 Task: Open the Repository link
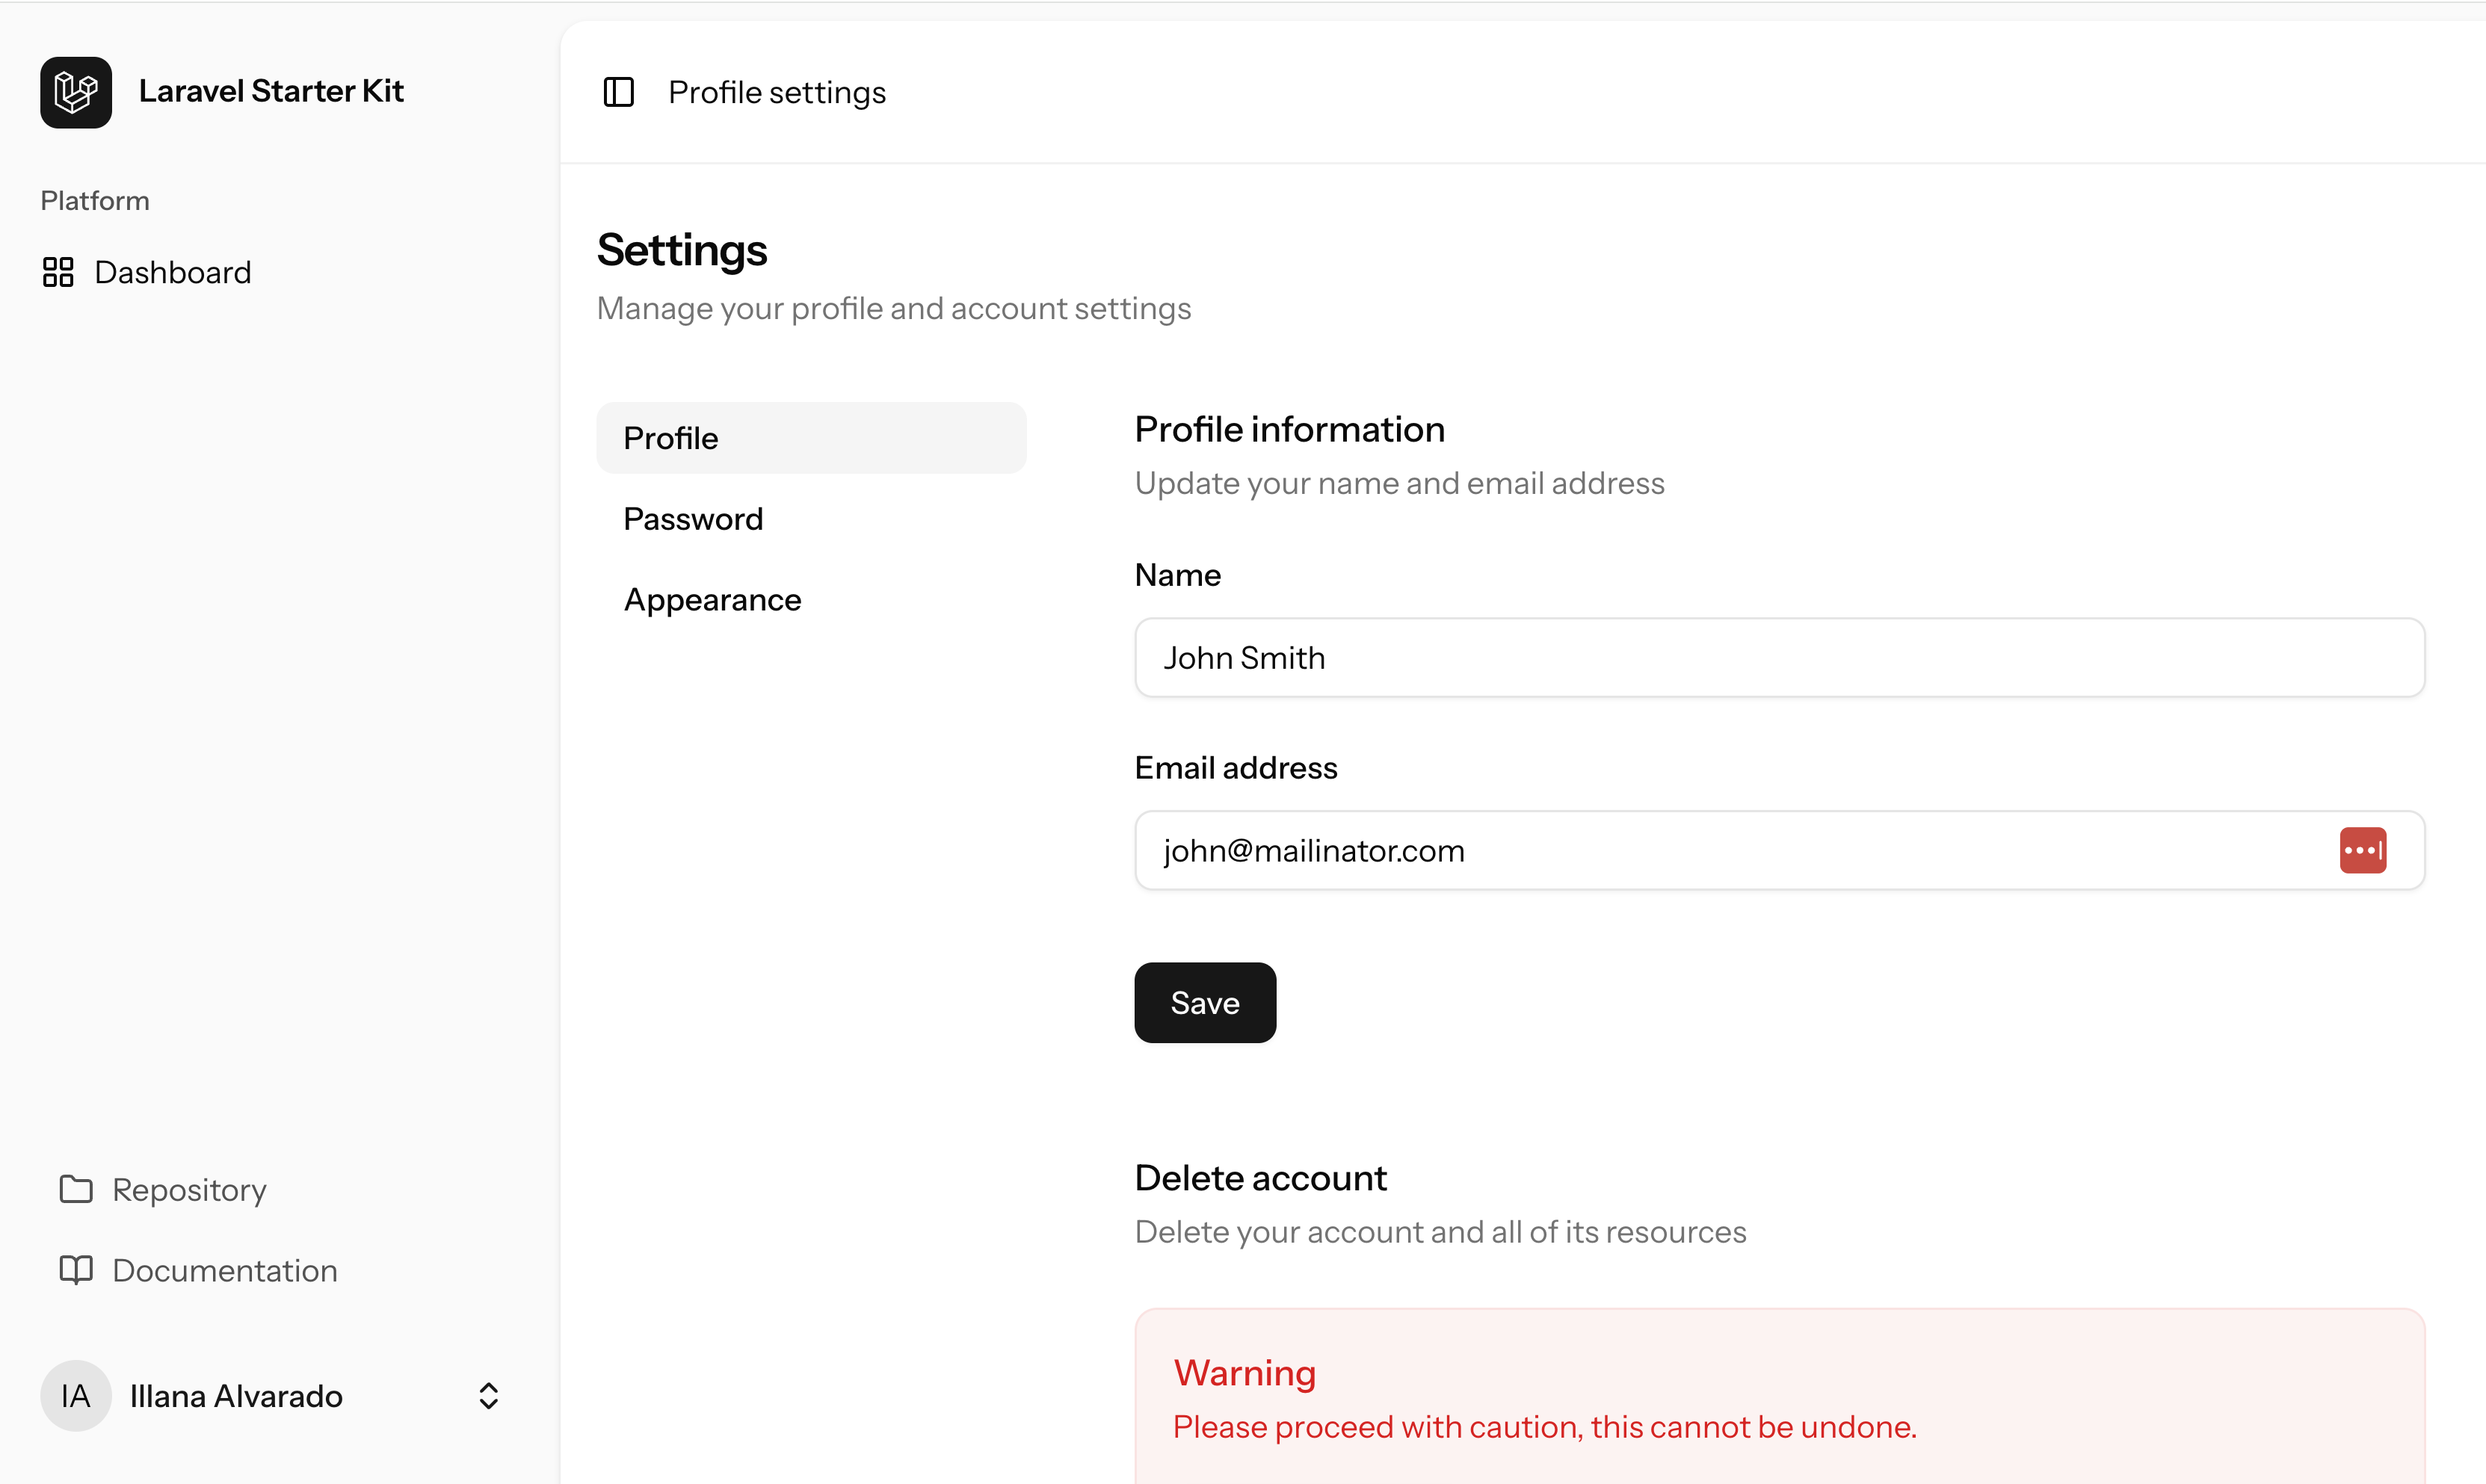point(189,1189)
